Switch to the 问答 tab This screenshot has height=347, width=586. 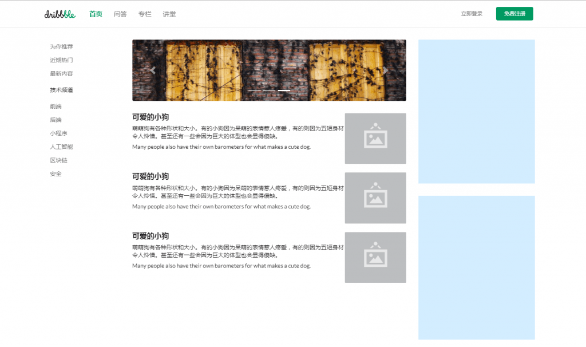tap(120, 14)
